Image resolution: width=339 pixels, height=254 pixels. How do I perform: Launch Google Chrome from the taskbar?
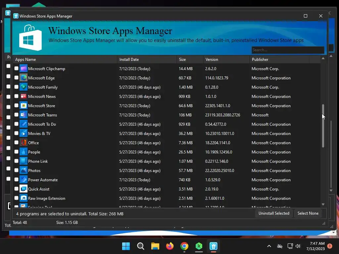184,246
